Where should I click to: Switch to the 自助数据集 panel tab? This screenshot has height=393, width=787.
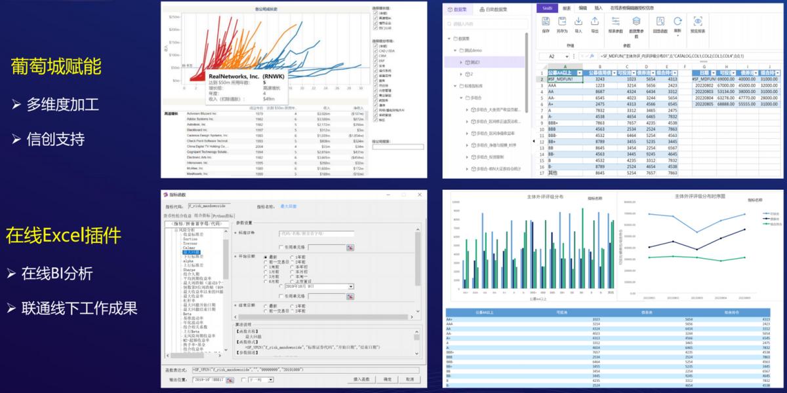493,9
